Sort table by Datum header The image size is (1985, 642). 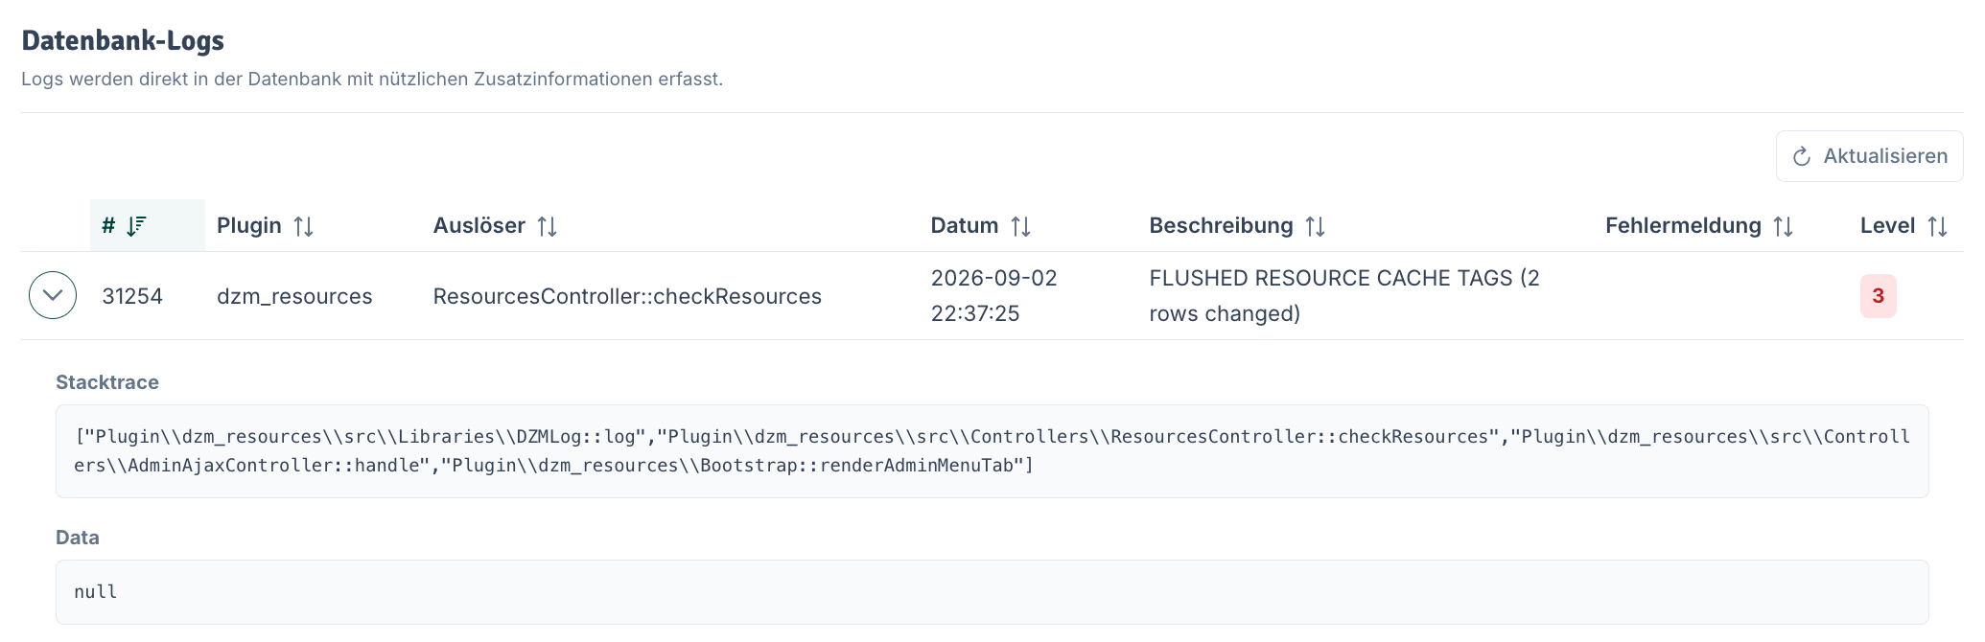[965, 226]
